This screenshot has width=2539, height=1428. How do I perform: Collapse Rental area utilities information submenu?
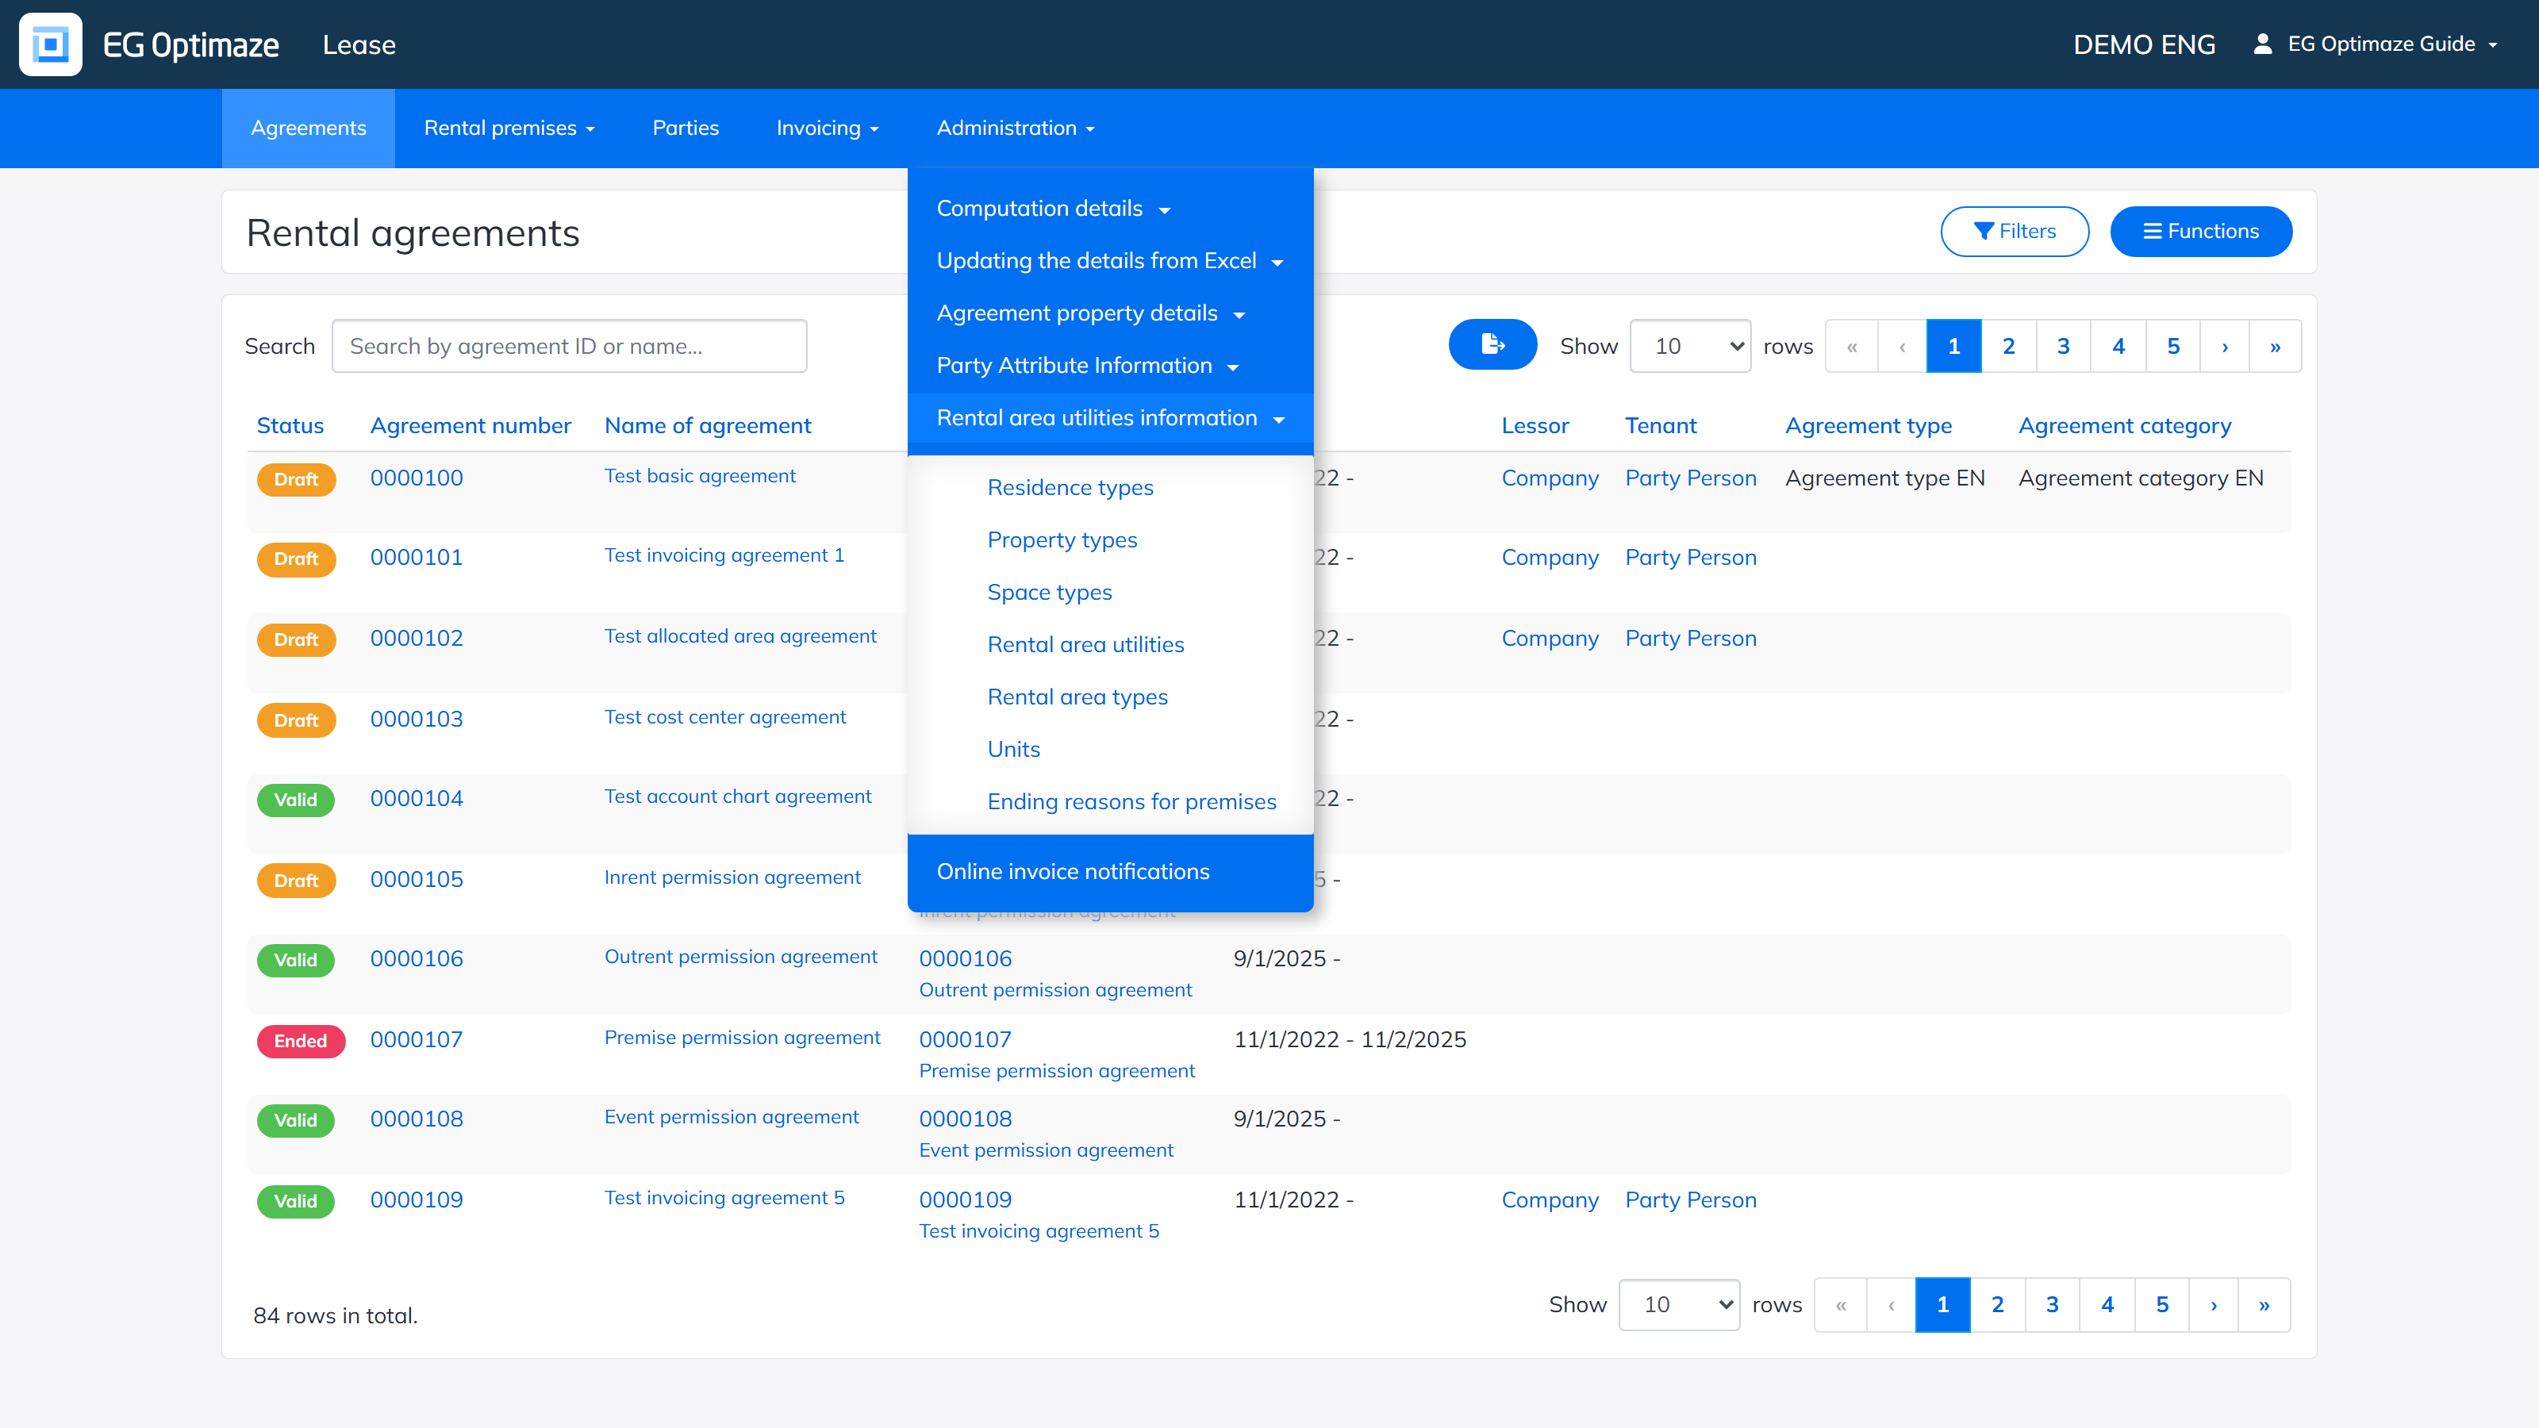click(1110, 418)
